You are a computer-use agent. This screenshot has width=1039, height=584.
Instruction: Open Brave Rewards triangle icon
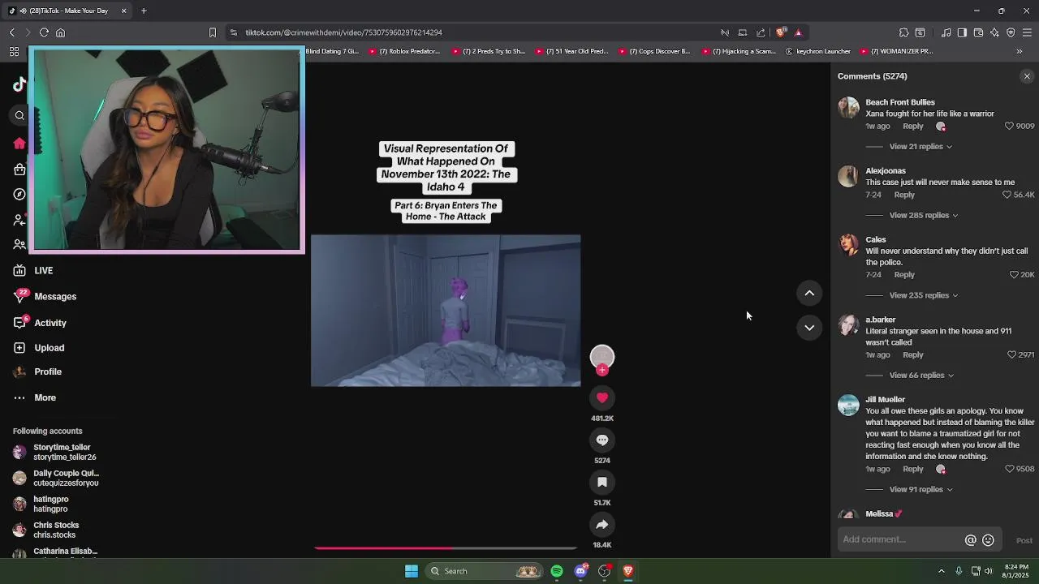click(798, 32)
